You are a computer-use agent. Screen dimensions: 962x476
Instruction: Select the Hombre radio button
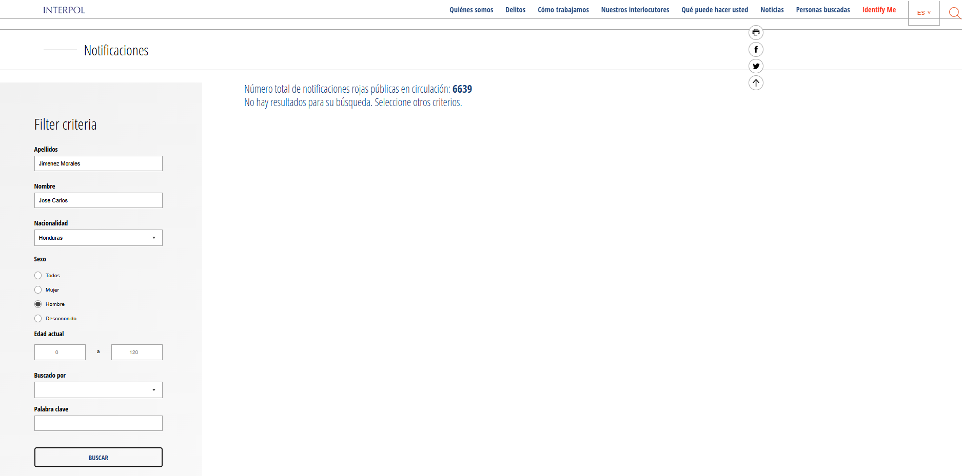38,304
